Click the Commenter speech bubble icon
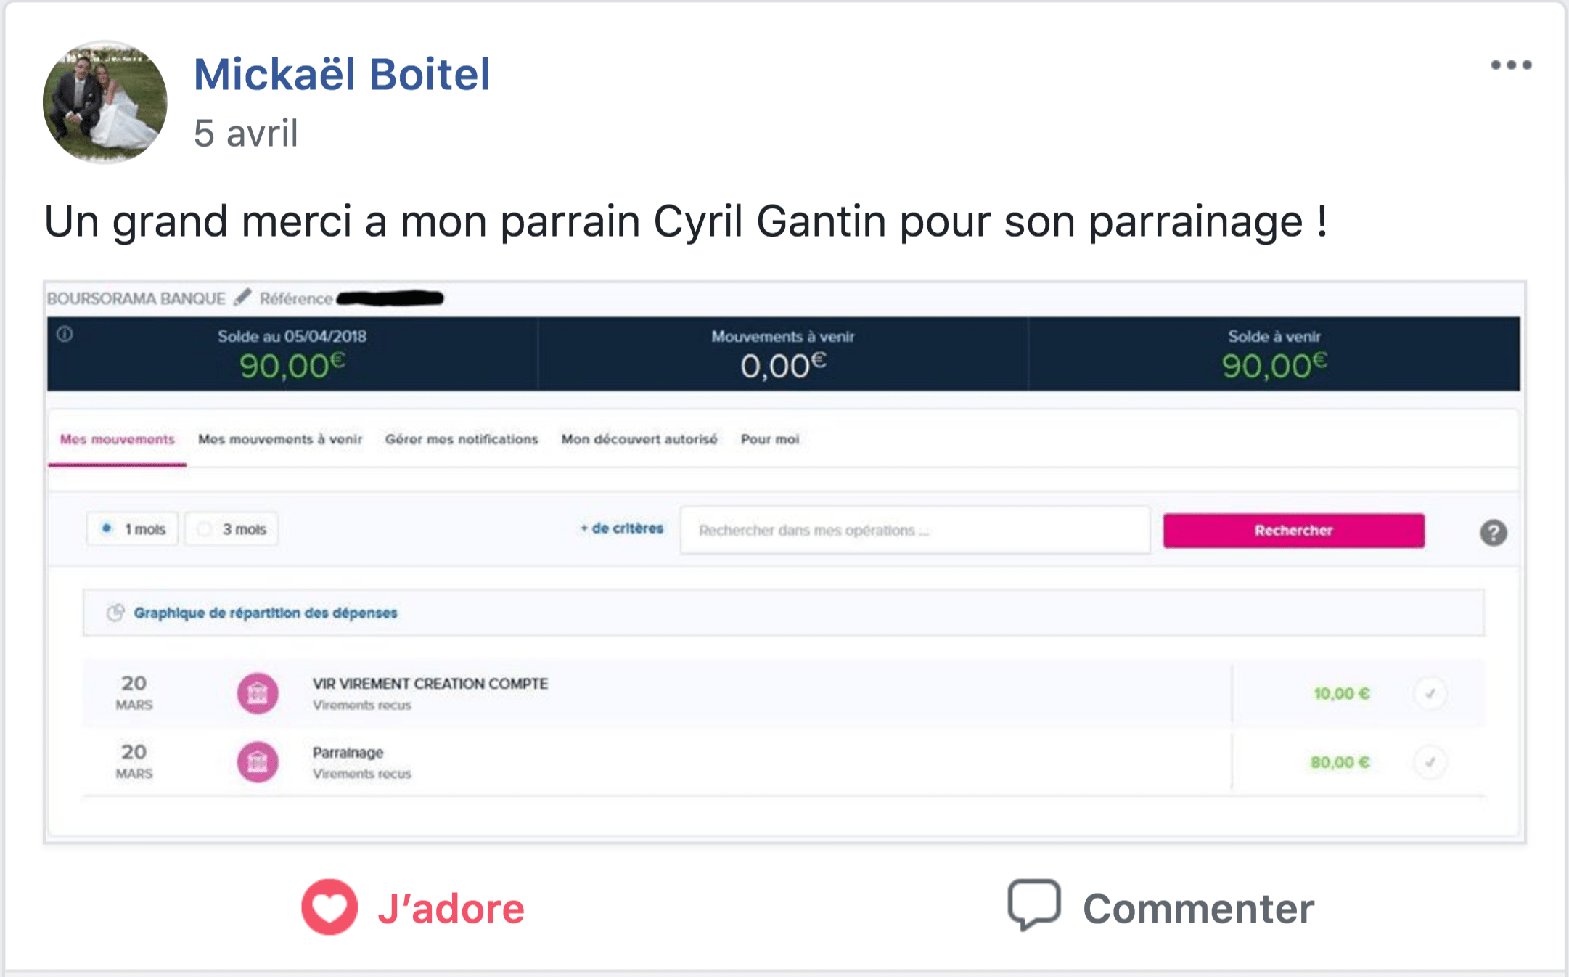1569x977 pixels. [x=1034, y=905]
